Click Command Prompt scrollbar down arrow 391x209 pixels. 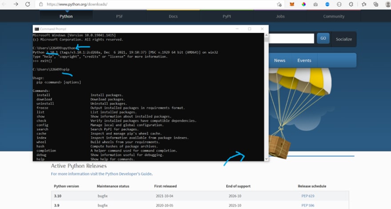[266, 159]
